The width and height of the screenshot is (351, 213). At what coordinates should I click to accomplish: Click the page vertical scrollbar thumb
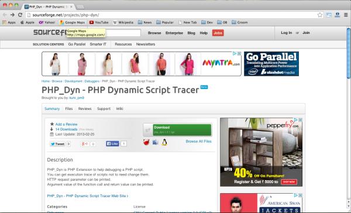(349, 53)
